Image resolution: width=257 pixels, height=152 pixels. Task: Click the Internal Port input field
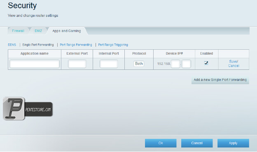(x=109, y=64)
